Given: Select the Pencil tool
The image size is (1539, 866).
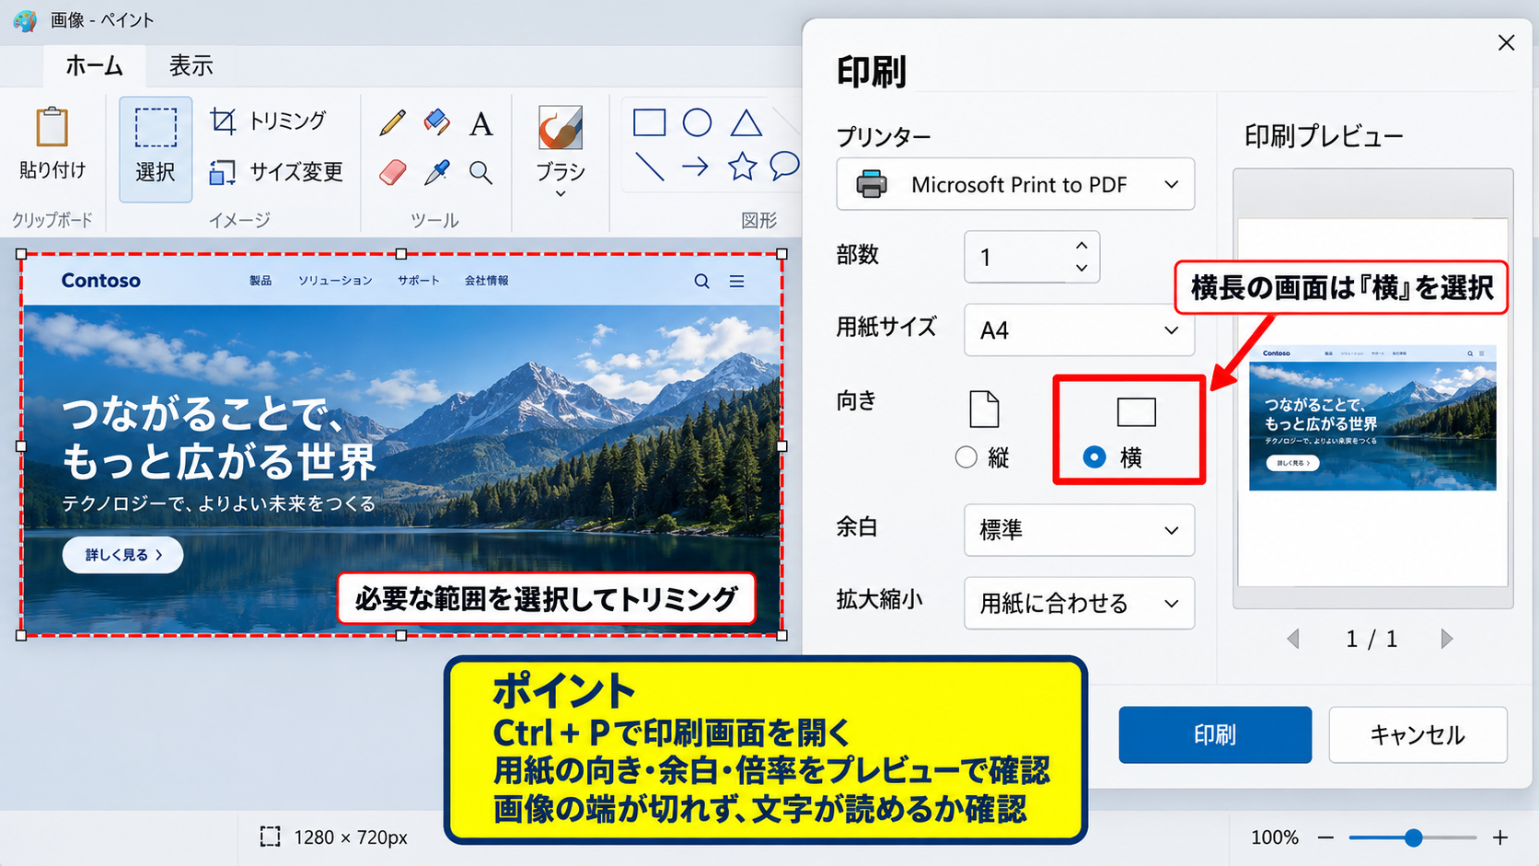Looking at the screenshot, I should [x=393, y=122].
